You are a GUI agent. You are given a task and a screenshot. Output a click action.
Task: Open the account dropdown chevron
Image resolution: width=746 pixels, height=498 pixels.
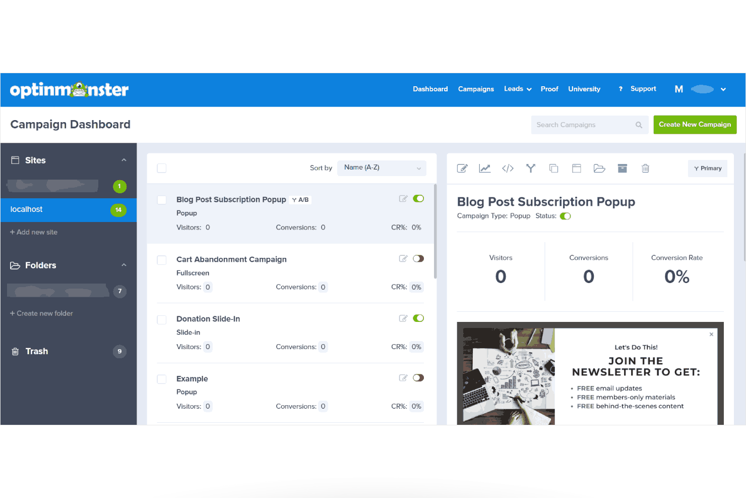(x=723, y=89)
